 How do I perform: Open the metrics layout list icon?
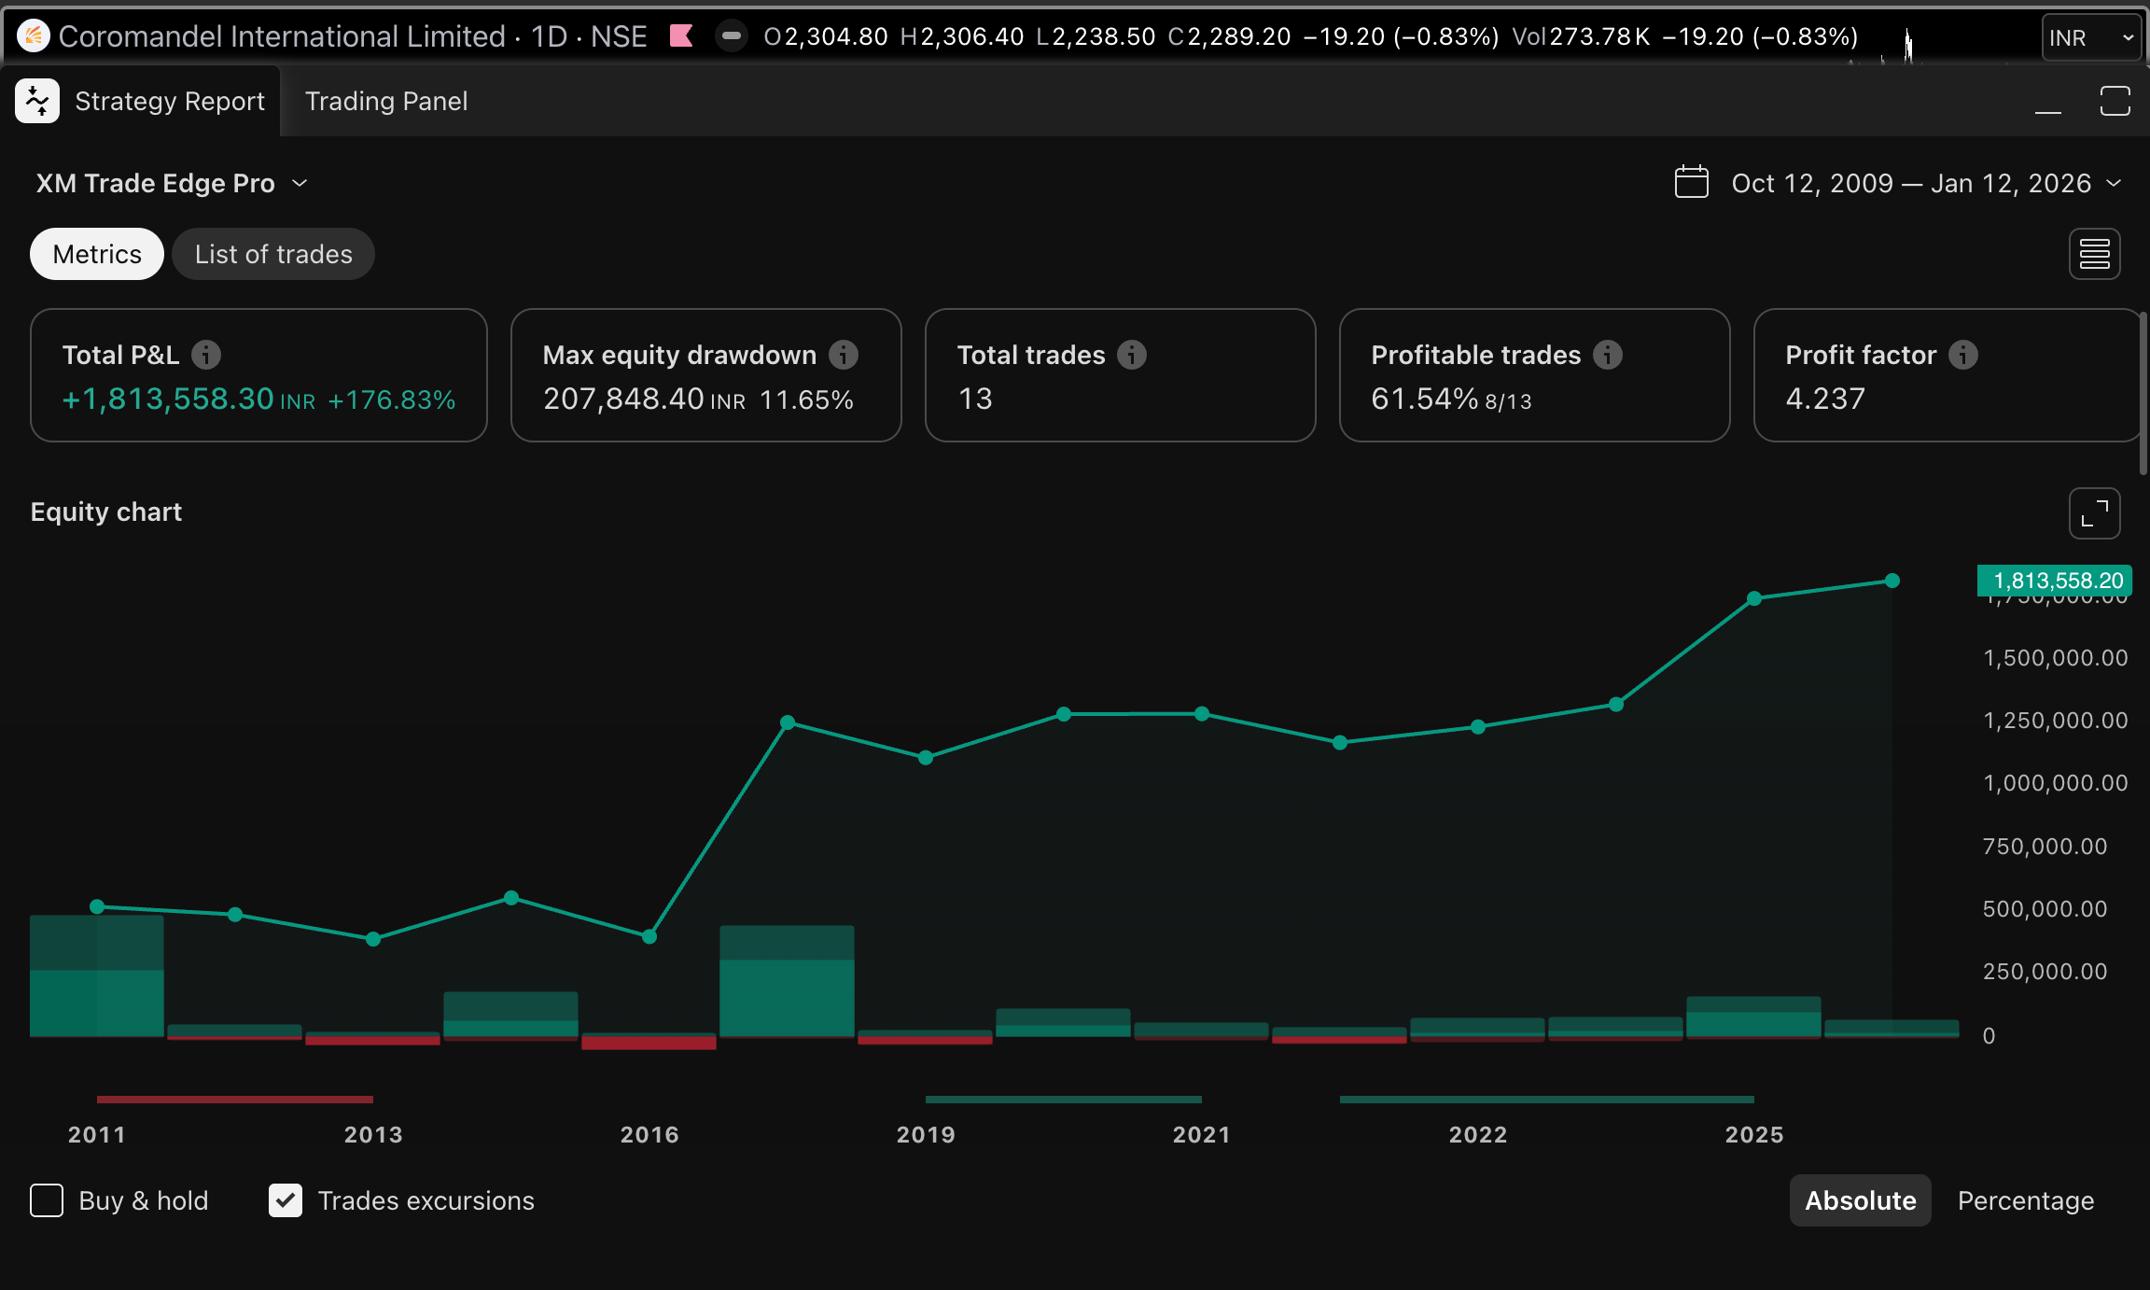(2094, 254)
